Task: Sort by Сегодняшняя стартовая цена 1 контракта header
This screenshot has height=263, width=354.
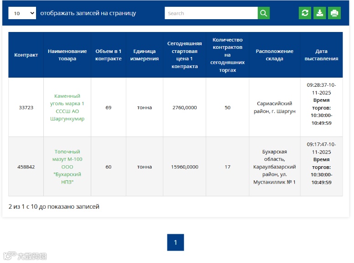Action: [184, 55]
